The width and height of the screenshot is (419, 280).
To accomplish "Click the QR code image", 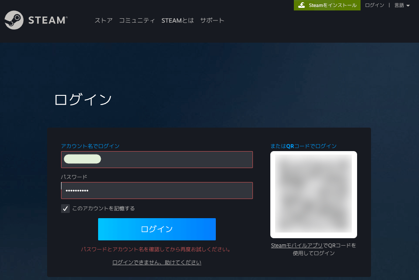I will click(x=313, y=194).
